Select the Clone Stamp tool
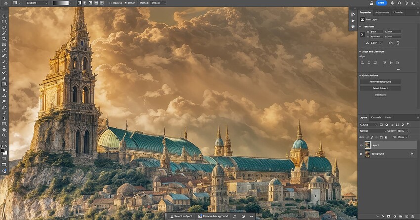The height and width of the screenshot is (220, 420). (4, 67)
